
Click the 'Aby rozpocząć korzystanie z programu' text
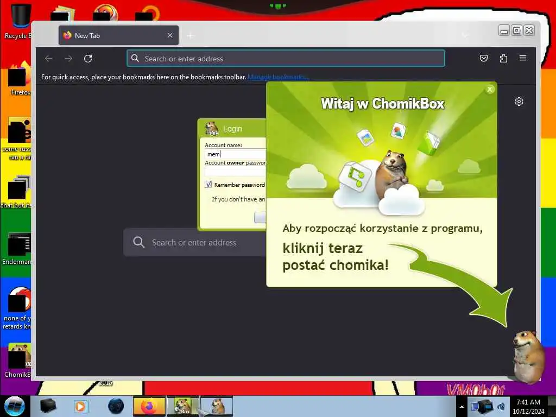382,229
